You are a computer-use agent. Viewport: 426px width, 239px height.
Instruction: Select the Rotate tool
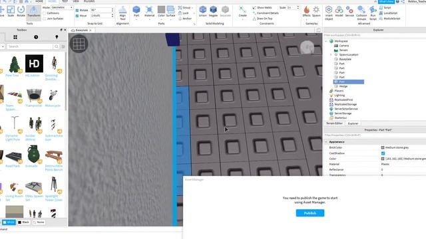pos(21,11)
